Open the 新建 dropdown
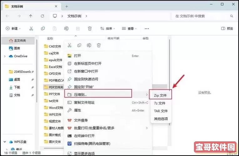The image size is (239, 156). click(x=13, y=28)
